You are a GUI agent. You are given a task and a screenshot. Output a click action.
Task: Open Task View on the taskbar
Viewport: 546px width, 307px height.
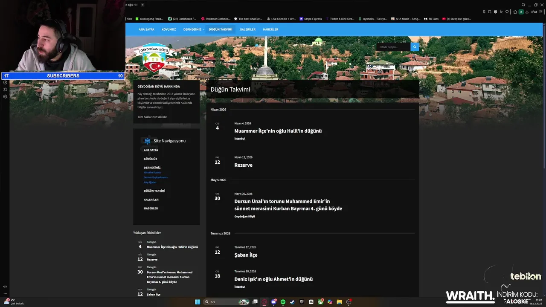point(255,302)
